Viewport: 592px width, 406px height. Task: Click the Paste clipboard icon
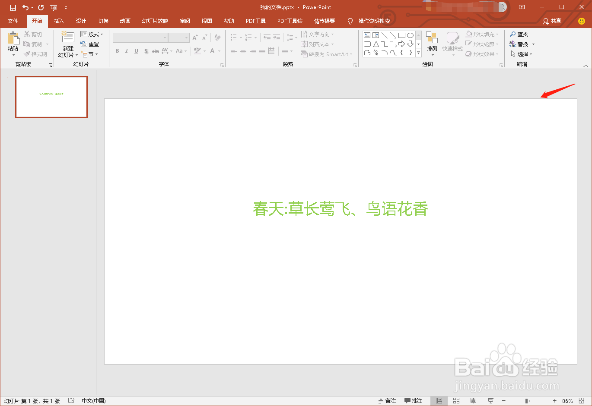13,38
